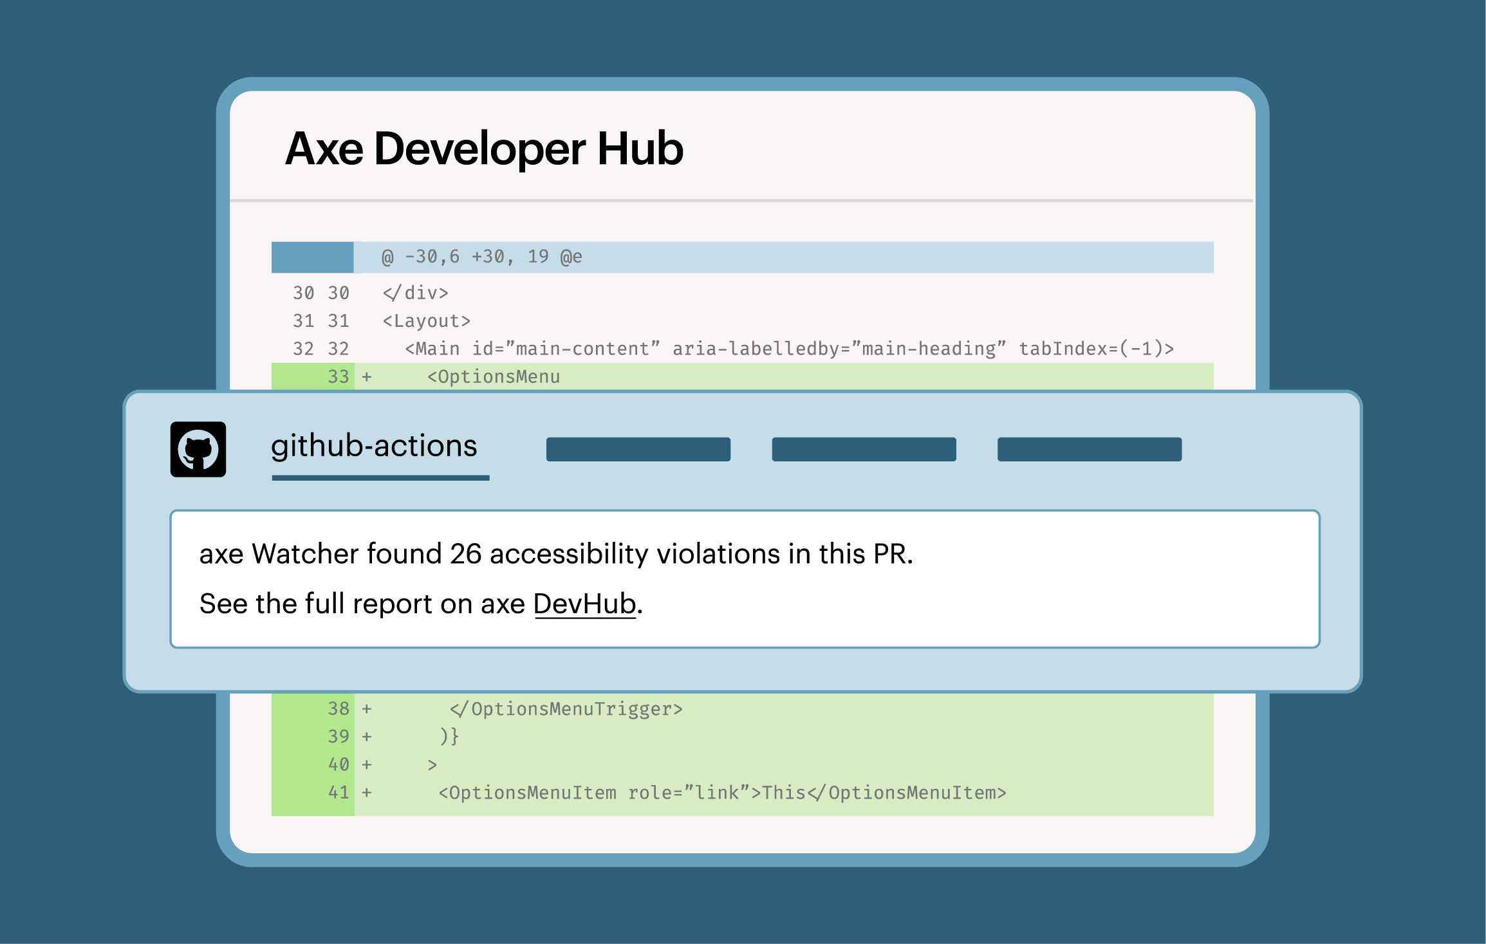Viewport: 1486px width, 944px height.
Task: Click line 33 added OptionsMenu code
Action: [x=494, y=376]
